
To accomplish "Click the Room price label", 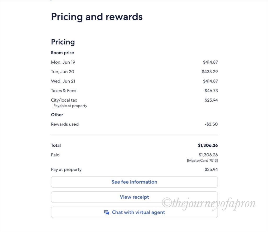I will coord(62,53).
